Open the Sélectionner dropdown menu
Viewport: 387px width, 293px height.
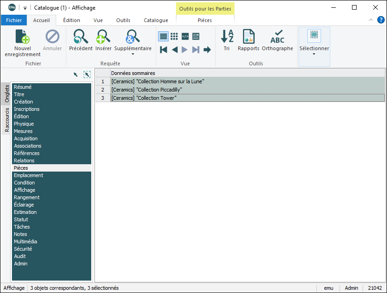[314, 54]
